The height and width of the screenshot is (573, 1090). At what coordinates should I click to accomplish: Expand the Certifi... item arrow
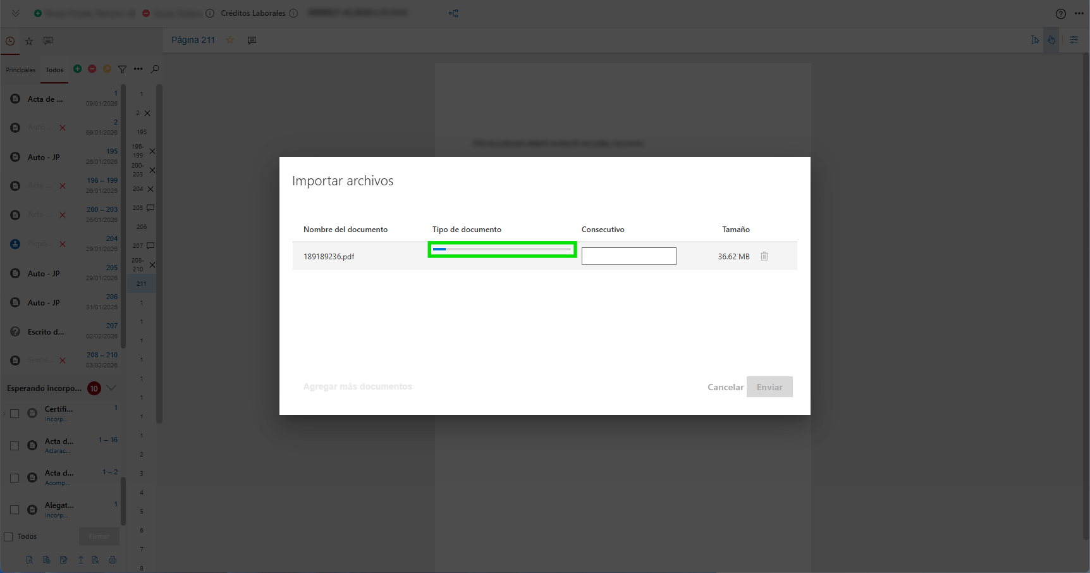(4, 414)
